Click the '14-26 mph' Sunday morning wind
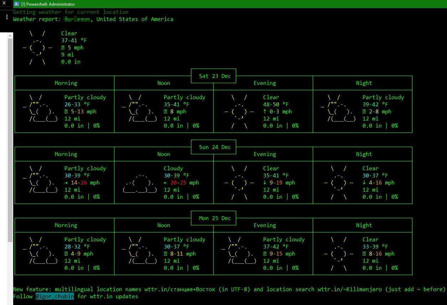 pyautogui.click(x=85, y=183)
